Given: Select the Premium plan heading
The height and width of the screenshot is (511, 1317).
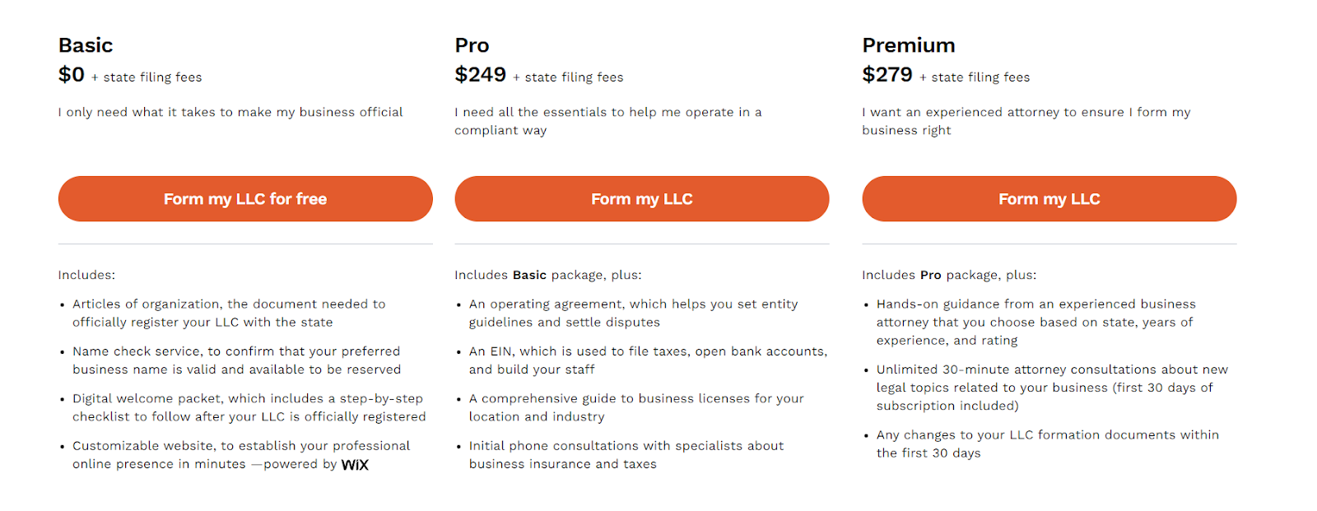Looking at the screenshot, I should pyautogui.click(x=909, y=45).
